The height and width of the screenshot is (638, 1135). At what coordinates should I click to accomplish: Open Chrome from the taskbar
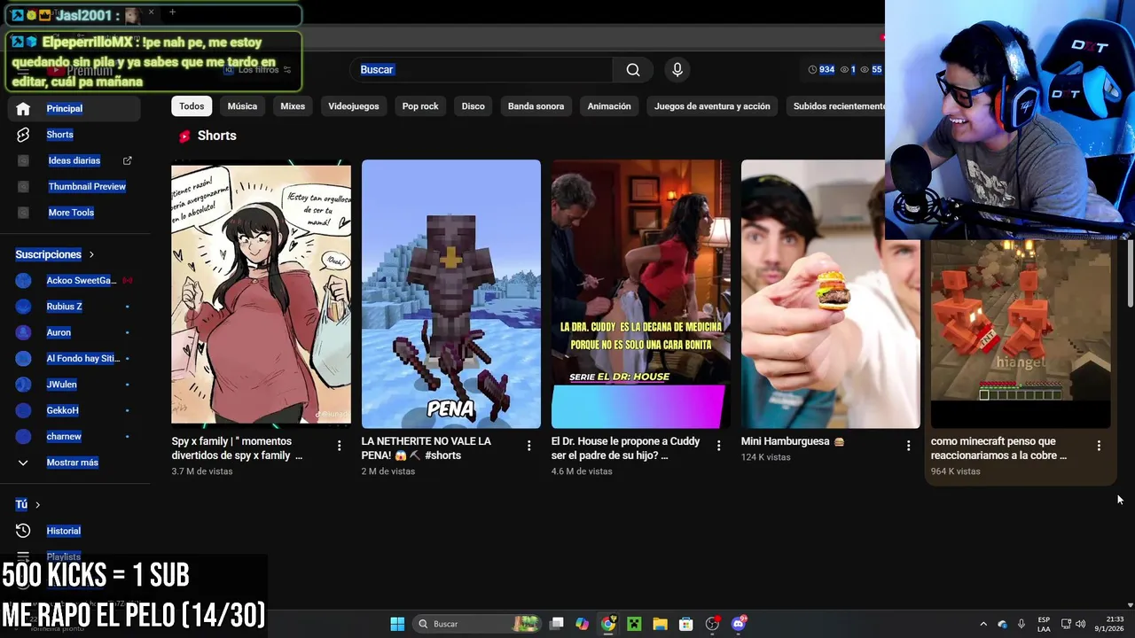coord(608,624)
